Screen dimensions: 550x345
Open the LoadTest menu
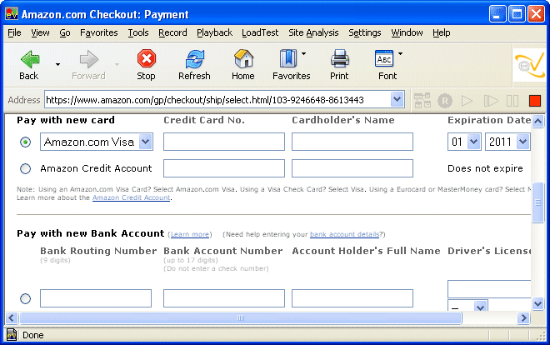tap(260, 32)
